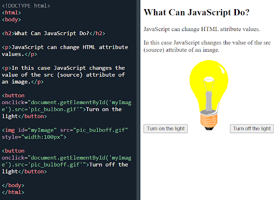Click the <!DOCTYPE html> line in code editor
This screenshot has height=200, width=274.
26,6
